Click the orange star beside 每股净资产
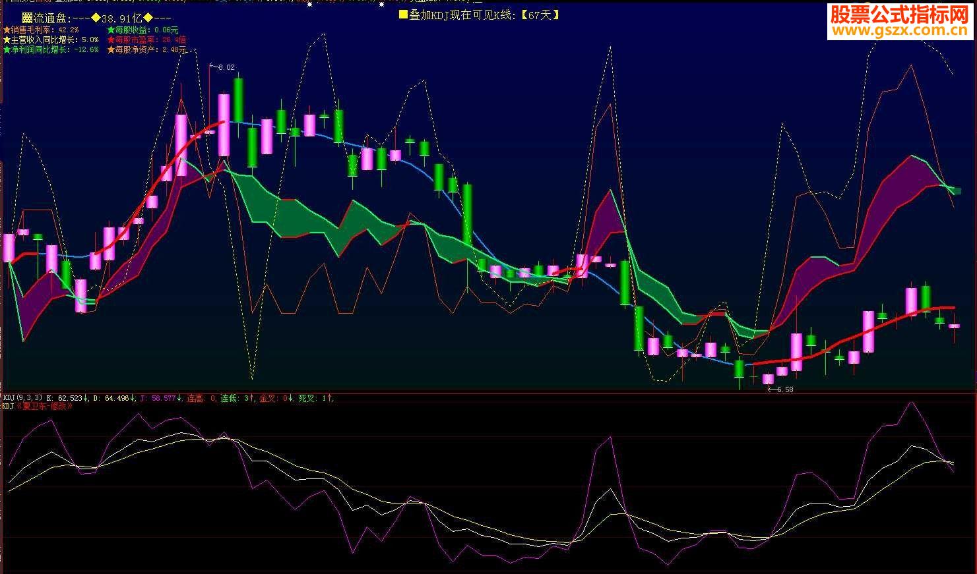 pyautogui.click(x=111, y=49)
